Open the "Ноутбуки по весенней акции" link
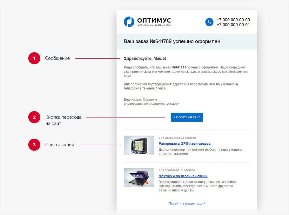The image size is (289, 215). click(183, 176)
